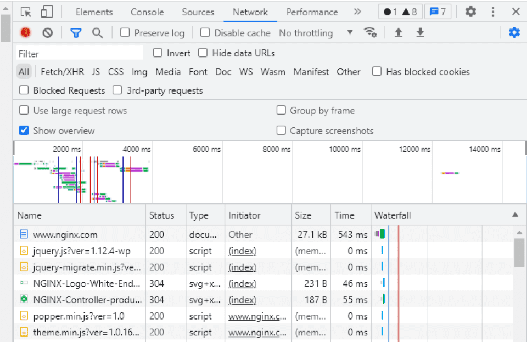Expand hidden panel tabs with the chevron
The image size is (527, 342).
click(x=357, y=11)
